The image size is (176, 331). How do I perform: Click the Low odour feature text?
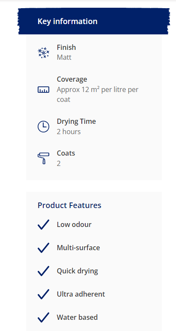point(74,224)
